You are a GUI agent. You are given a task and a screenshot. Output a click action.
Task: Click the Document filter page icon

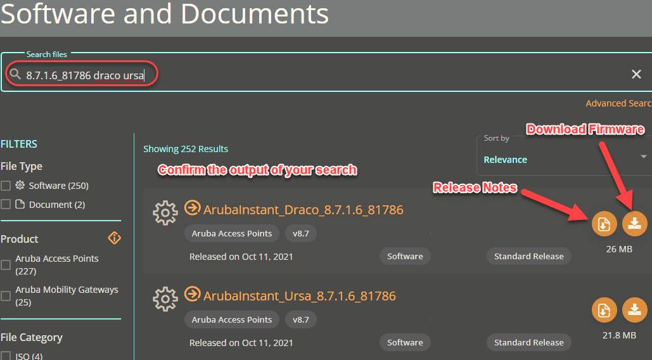(x=20, y=204)
